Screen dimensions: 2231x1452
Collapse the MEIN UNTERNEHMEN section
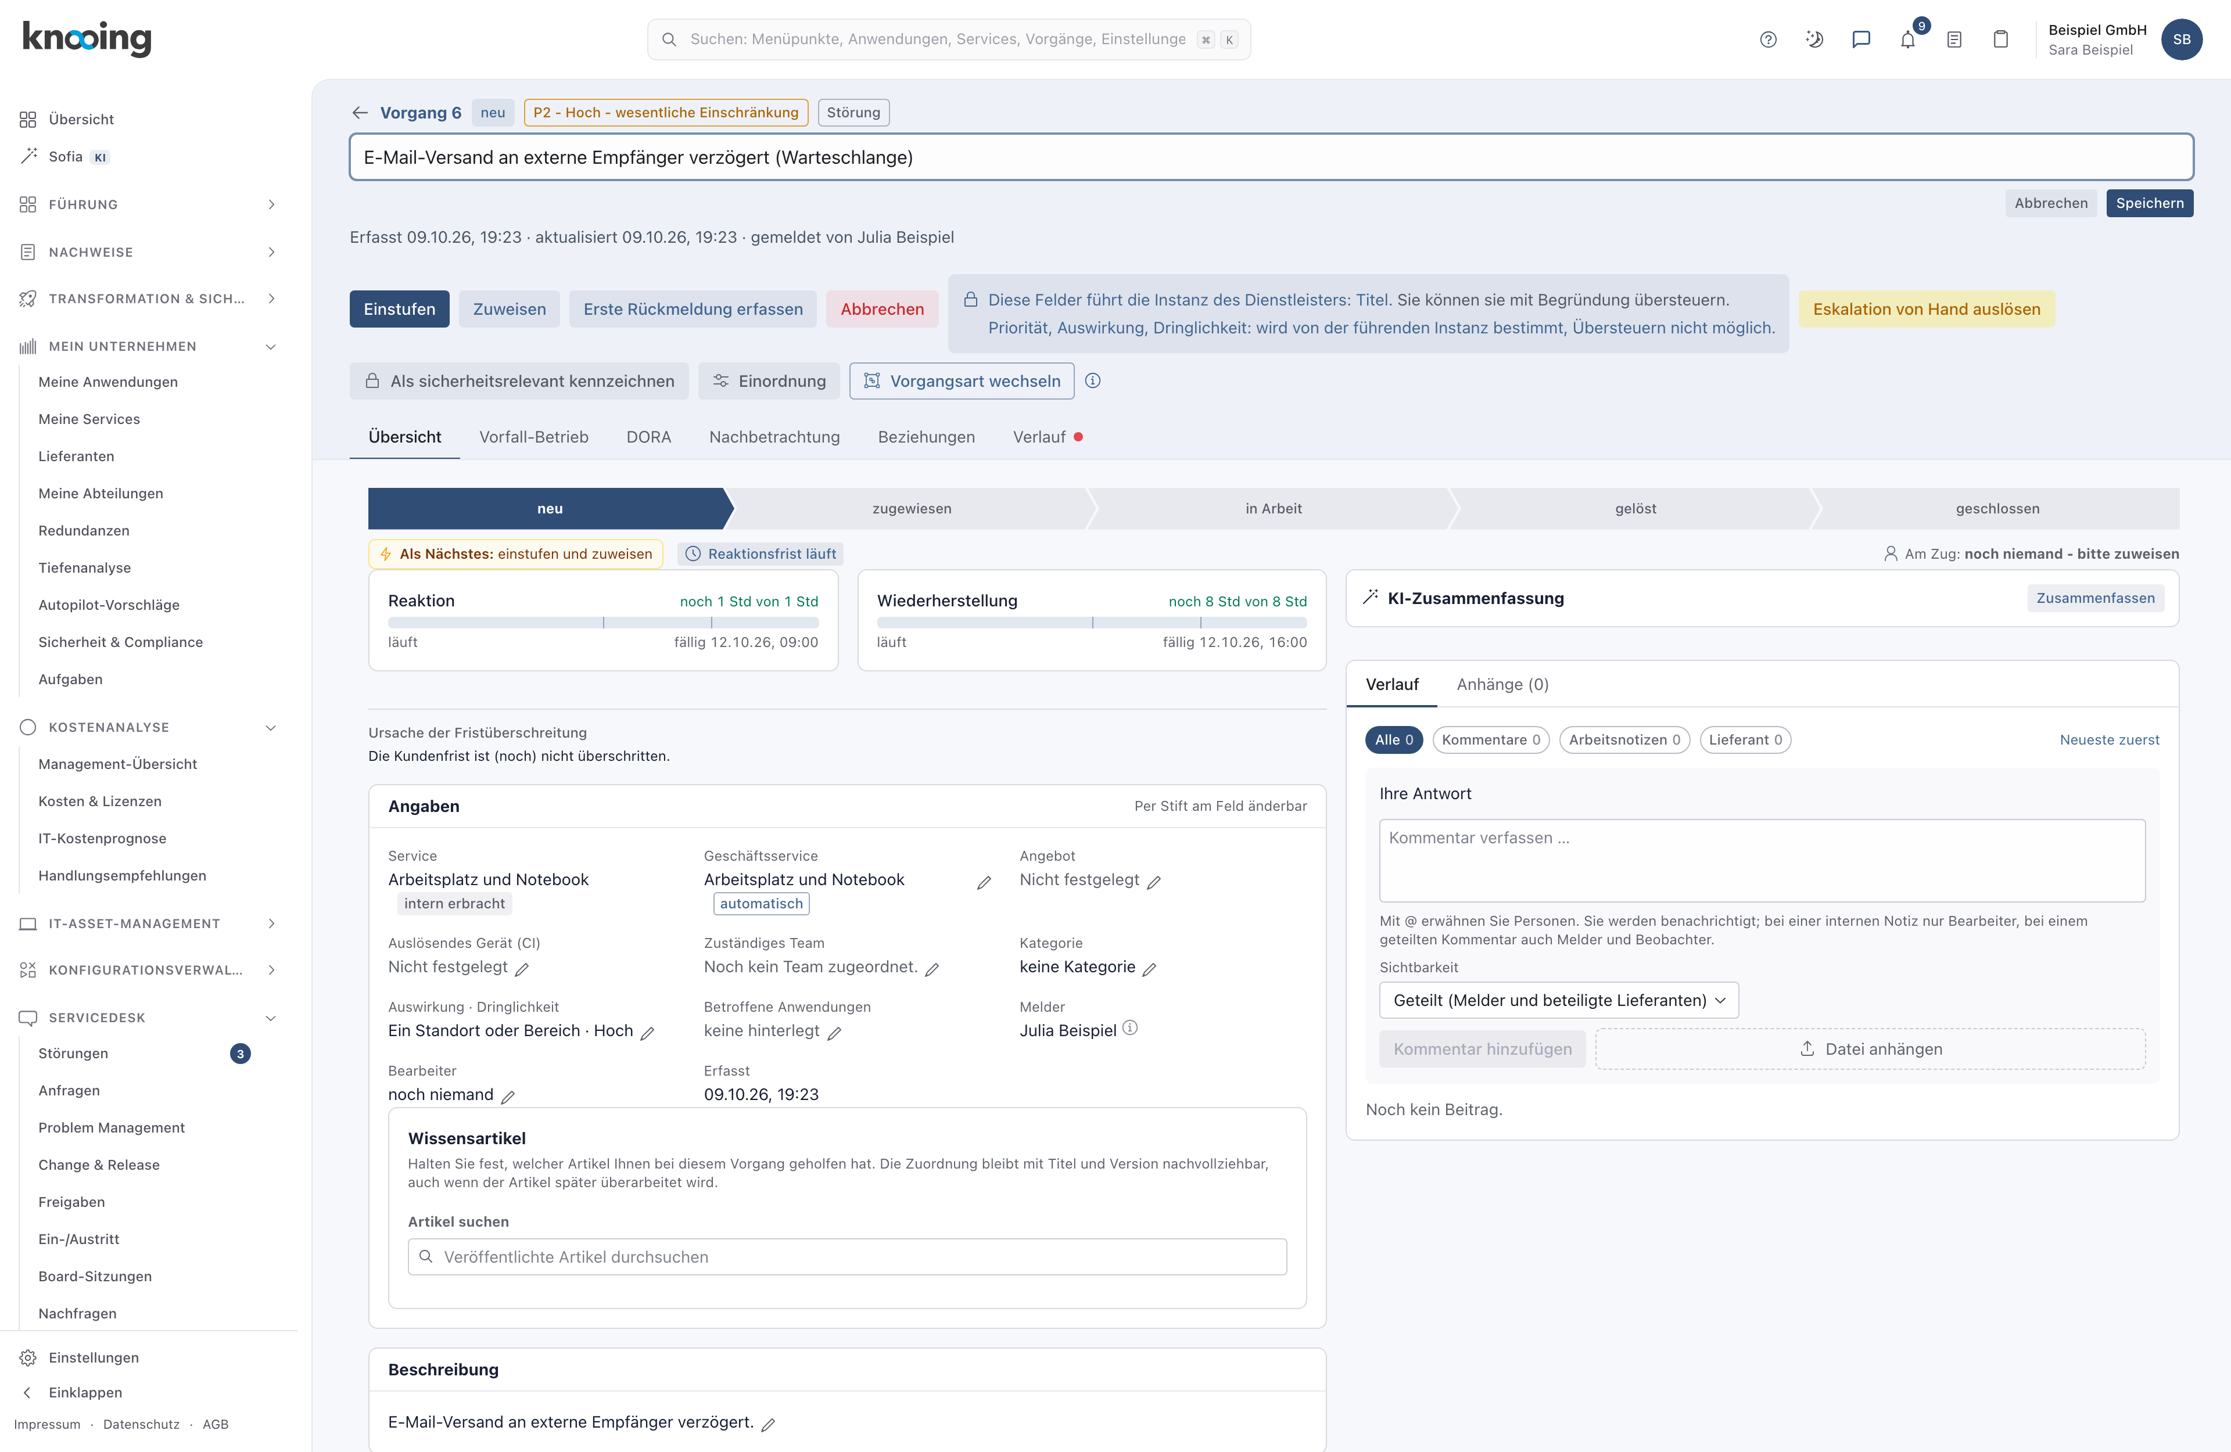[x=149, y=346]
